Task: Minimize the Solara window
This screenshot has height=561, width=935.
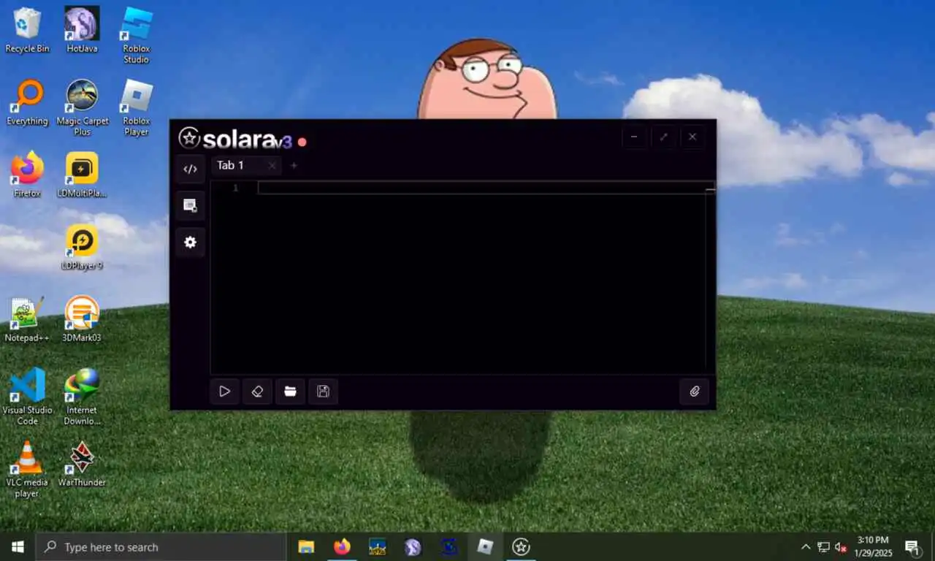Action: pos(634,137)
